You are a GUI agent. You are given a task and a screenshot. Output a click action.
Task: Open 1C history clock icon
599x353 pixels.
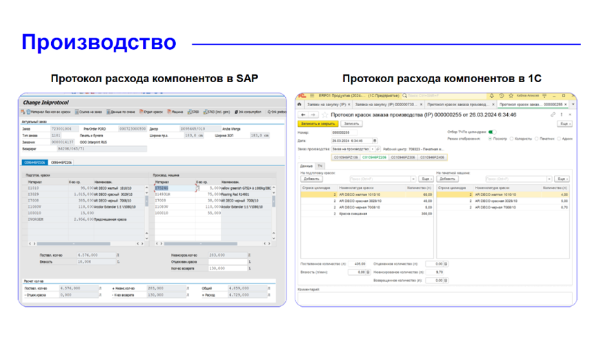tap(501, 95)
